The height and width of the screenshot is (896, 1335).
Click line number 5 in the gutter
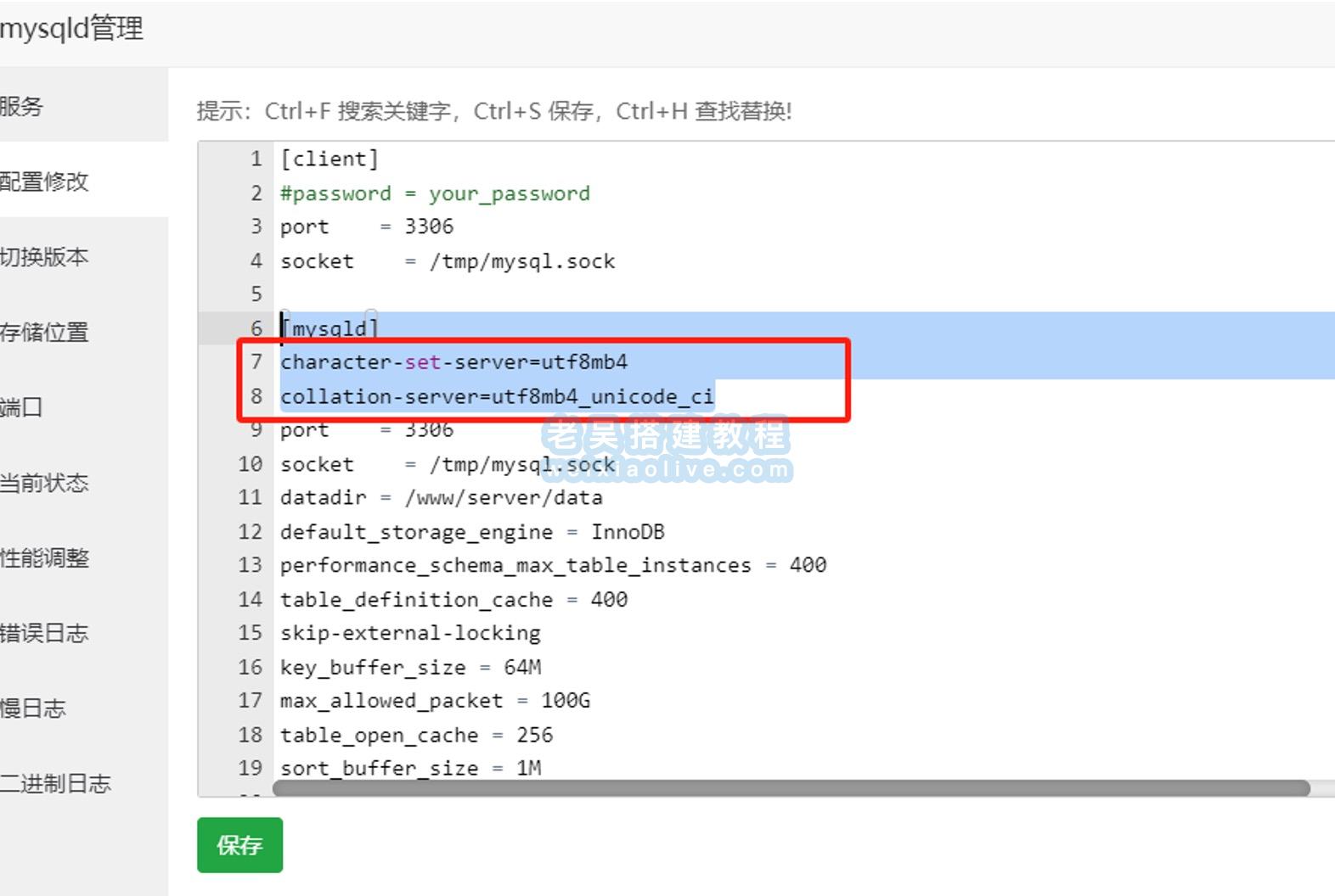[x=256, y=294]
